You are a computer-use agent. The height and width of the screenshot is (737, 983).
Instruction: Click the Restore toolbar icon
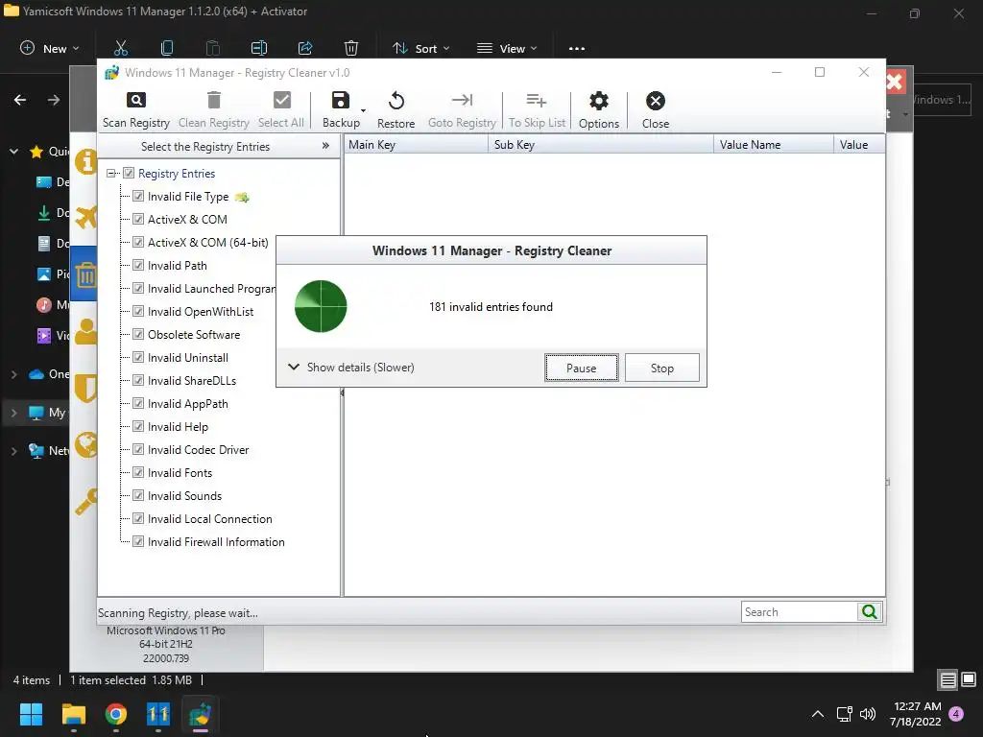tap(396, 101)
